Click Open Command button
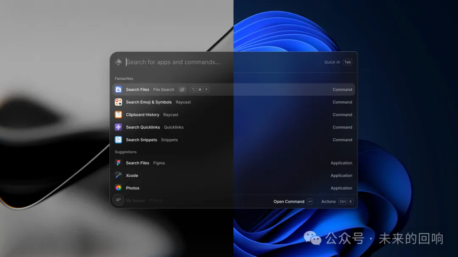 (x=289, y=201)
